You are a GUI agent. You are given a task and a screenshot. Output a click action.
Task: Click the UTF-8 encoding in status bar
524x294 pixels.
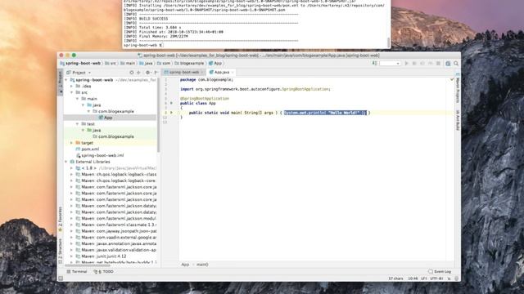tap(436, 278)
